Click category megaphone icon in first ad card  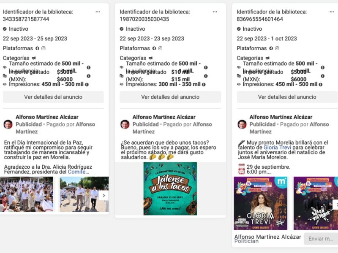pyautogui.click(x=34, y=58)
